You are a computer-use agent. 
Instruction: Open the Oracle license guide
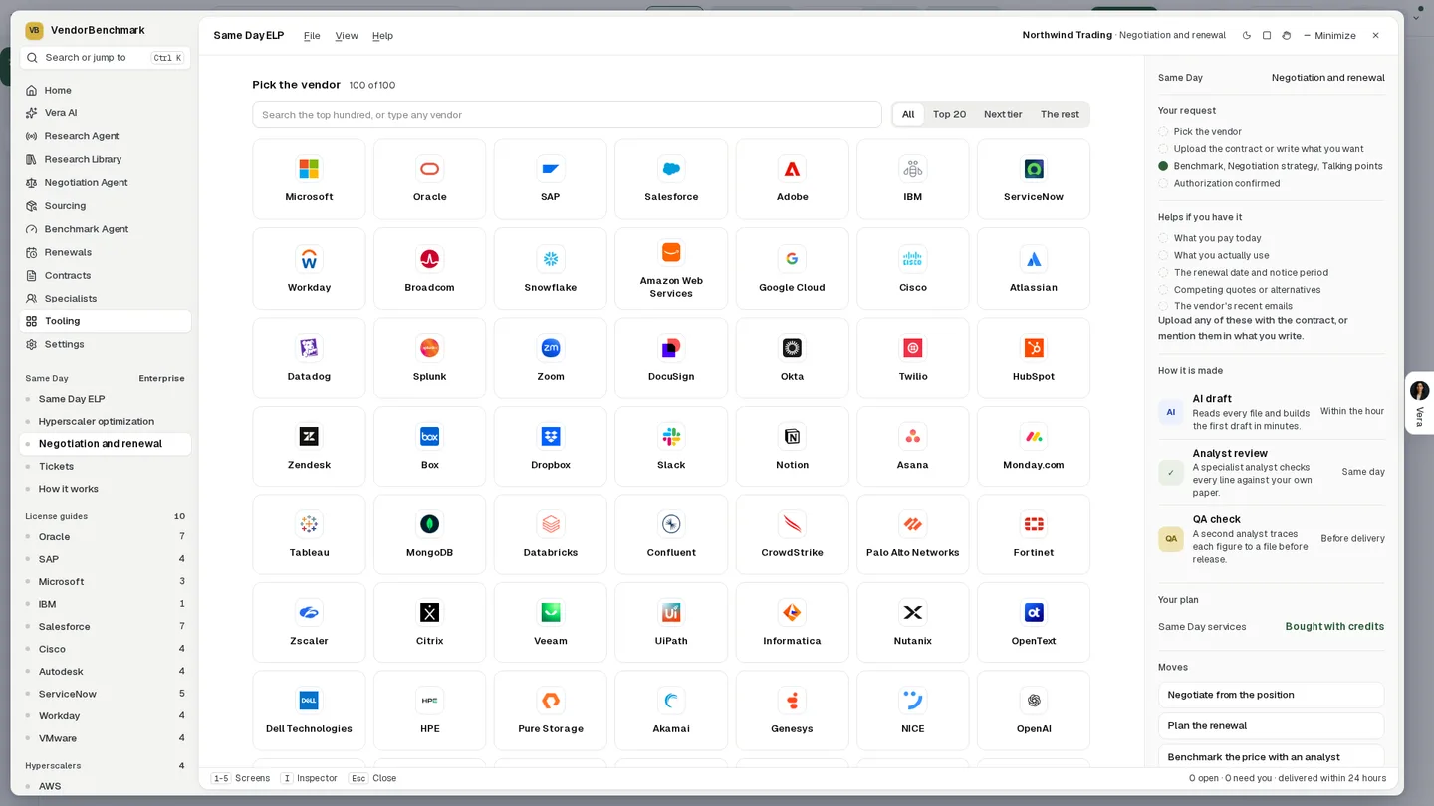click(x=106, y=537)
